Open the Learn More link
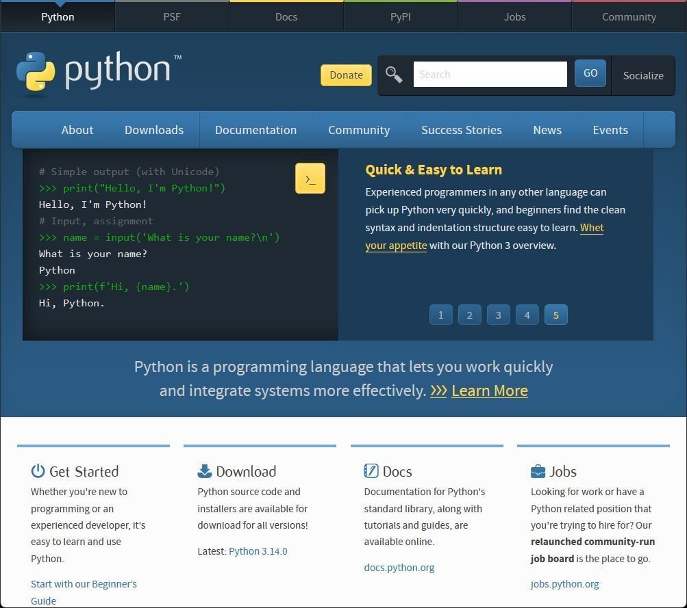Viewport: 687px width, 608px height. pyautogui.click(x=489, y=391)
